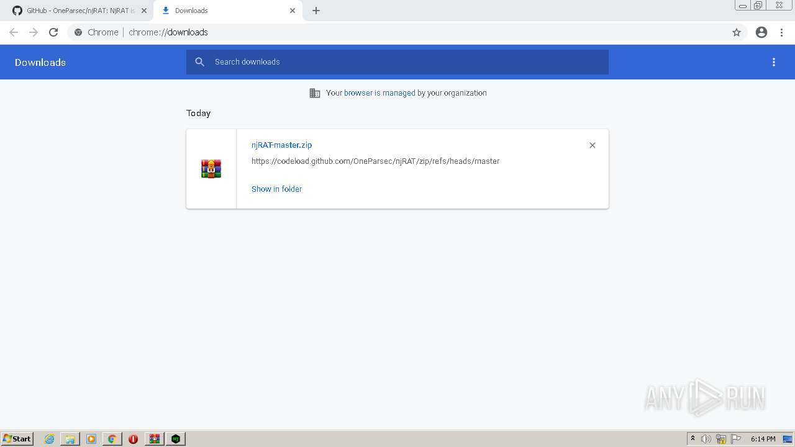
Task: Close the Downloads tab
Action: (x=293, y=11)
